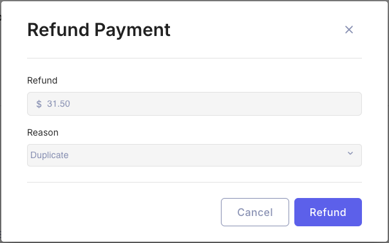Click the blank middle area of the Reason selector
389x243 pixels.
click(206, 155)
